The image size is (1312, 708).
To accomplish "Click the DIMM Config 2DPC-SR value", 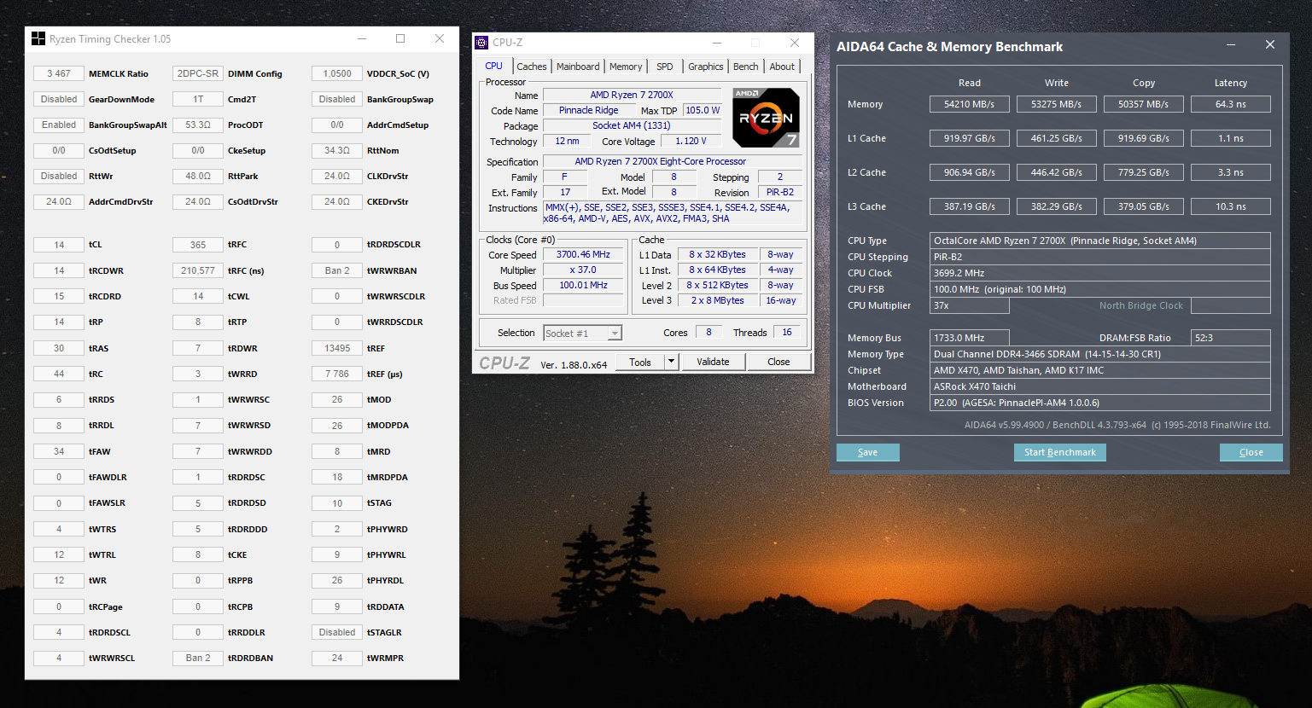I will point(198,73).
